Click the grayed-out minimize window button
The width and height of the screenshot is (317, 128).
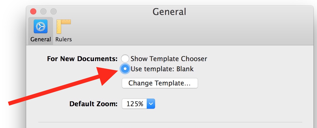click(x=43, y=11)
